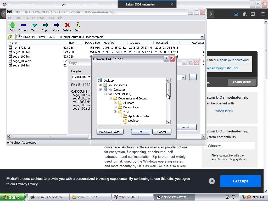Click the Info toolbar icon
Viewport: 268px width, 201px height.
coord(78,25)
